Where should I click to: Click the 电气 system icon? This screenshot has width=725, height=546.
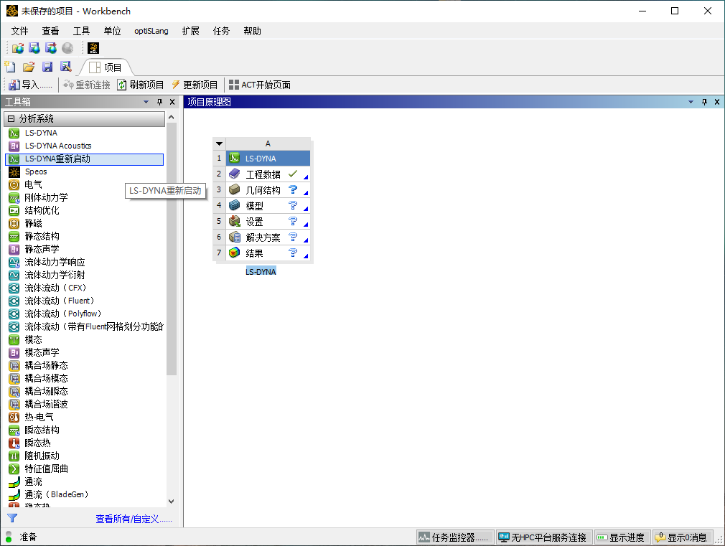(x=14, y=185)
